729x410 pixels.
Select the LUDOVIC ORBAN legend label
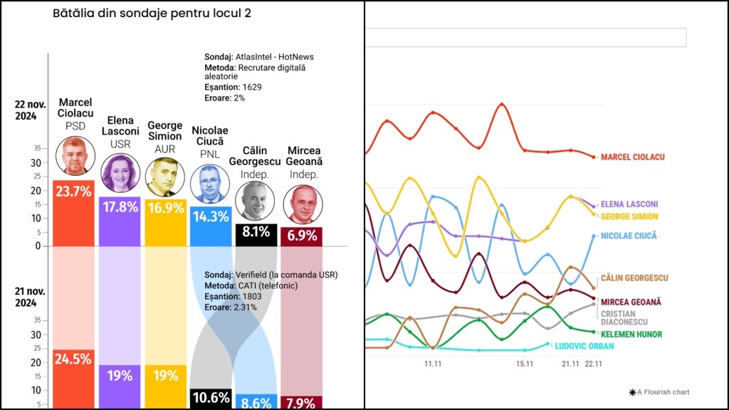point(584,346)
